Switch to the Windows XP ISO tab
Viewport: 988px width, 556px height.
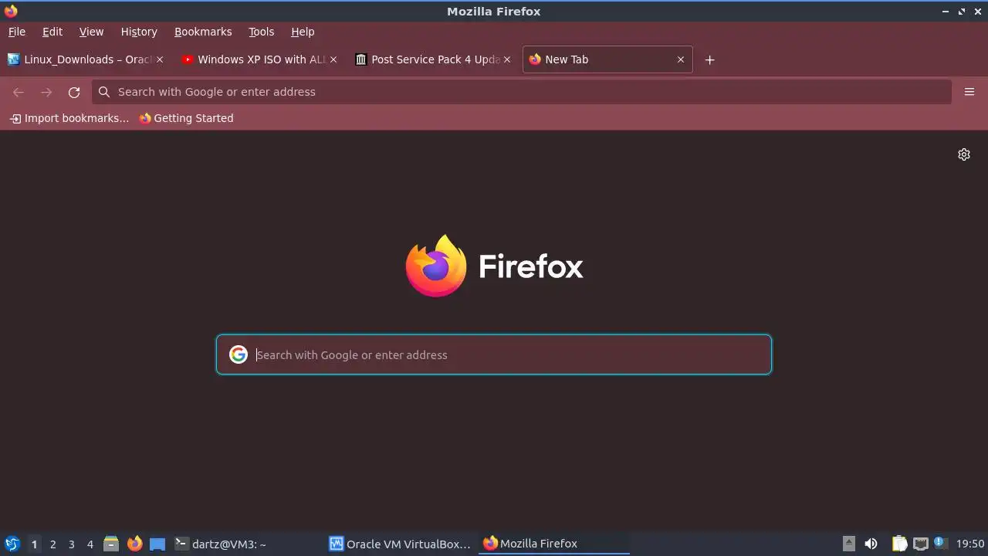(259, 59)
